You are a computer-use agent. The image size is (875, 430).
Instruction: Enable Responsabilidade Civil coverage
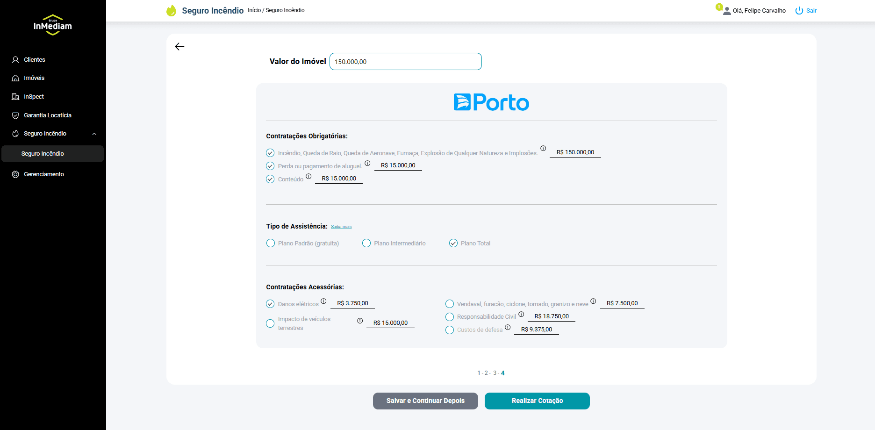pyautogui.click(x=450, y=317)
